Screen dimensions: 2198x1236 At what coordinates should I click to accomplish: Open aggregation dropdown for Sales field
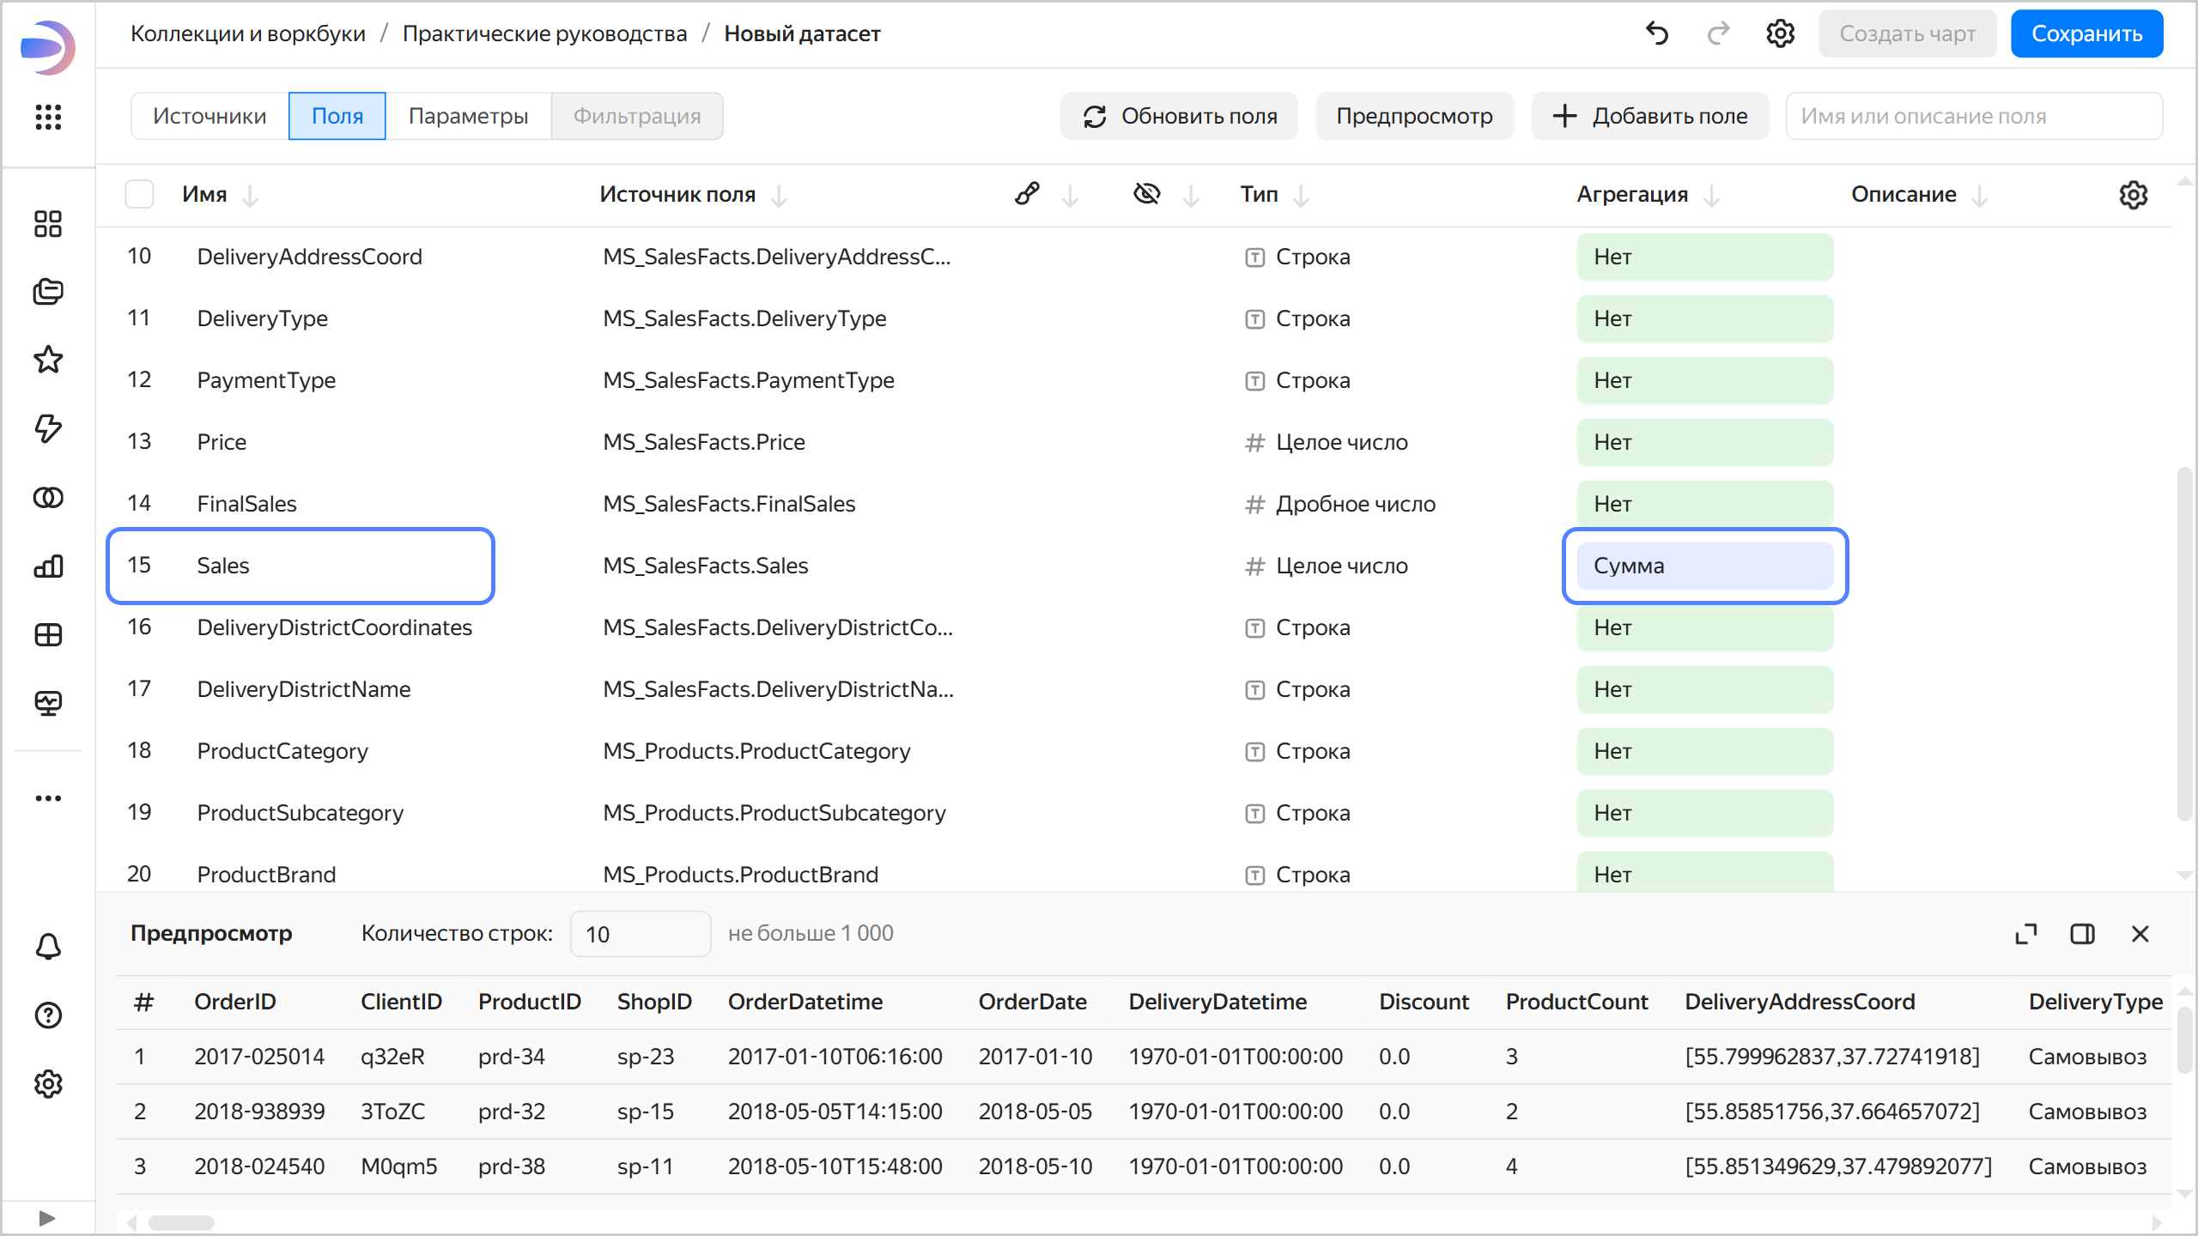coord(1704,566)
